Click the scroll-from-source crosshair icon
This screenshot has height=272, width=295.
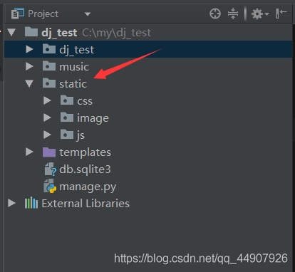point(215,14)
